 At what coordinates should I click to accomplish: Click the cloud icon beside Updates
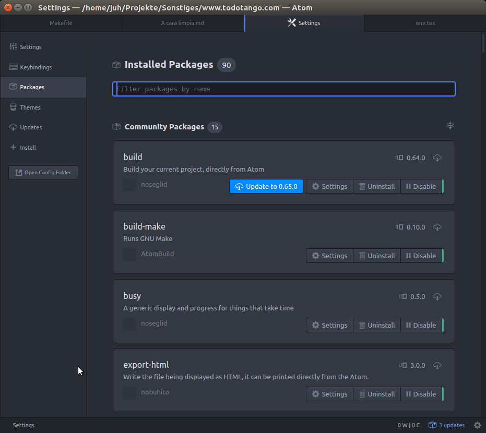click(x=13, y=127)
